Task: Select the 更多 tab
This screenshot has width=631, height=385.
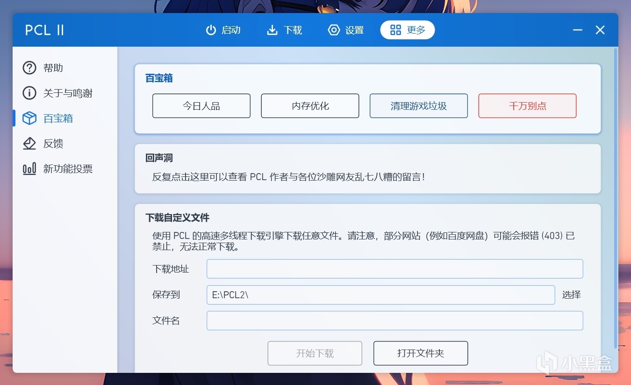Action: 408,30
